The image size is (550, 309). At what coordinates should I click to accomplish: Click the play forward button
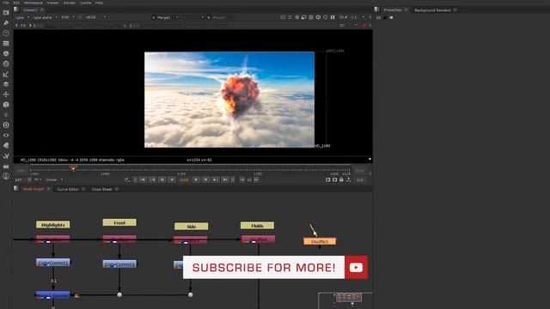pos(196,179)
